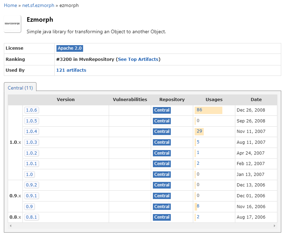Select the Central (11) tab

tap(20, 88)
